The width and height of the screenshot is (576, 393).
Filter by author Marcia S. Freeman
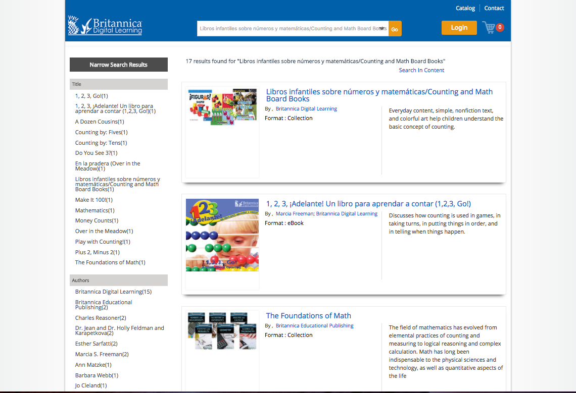point(102,354)
